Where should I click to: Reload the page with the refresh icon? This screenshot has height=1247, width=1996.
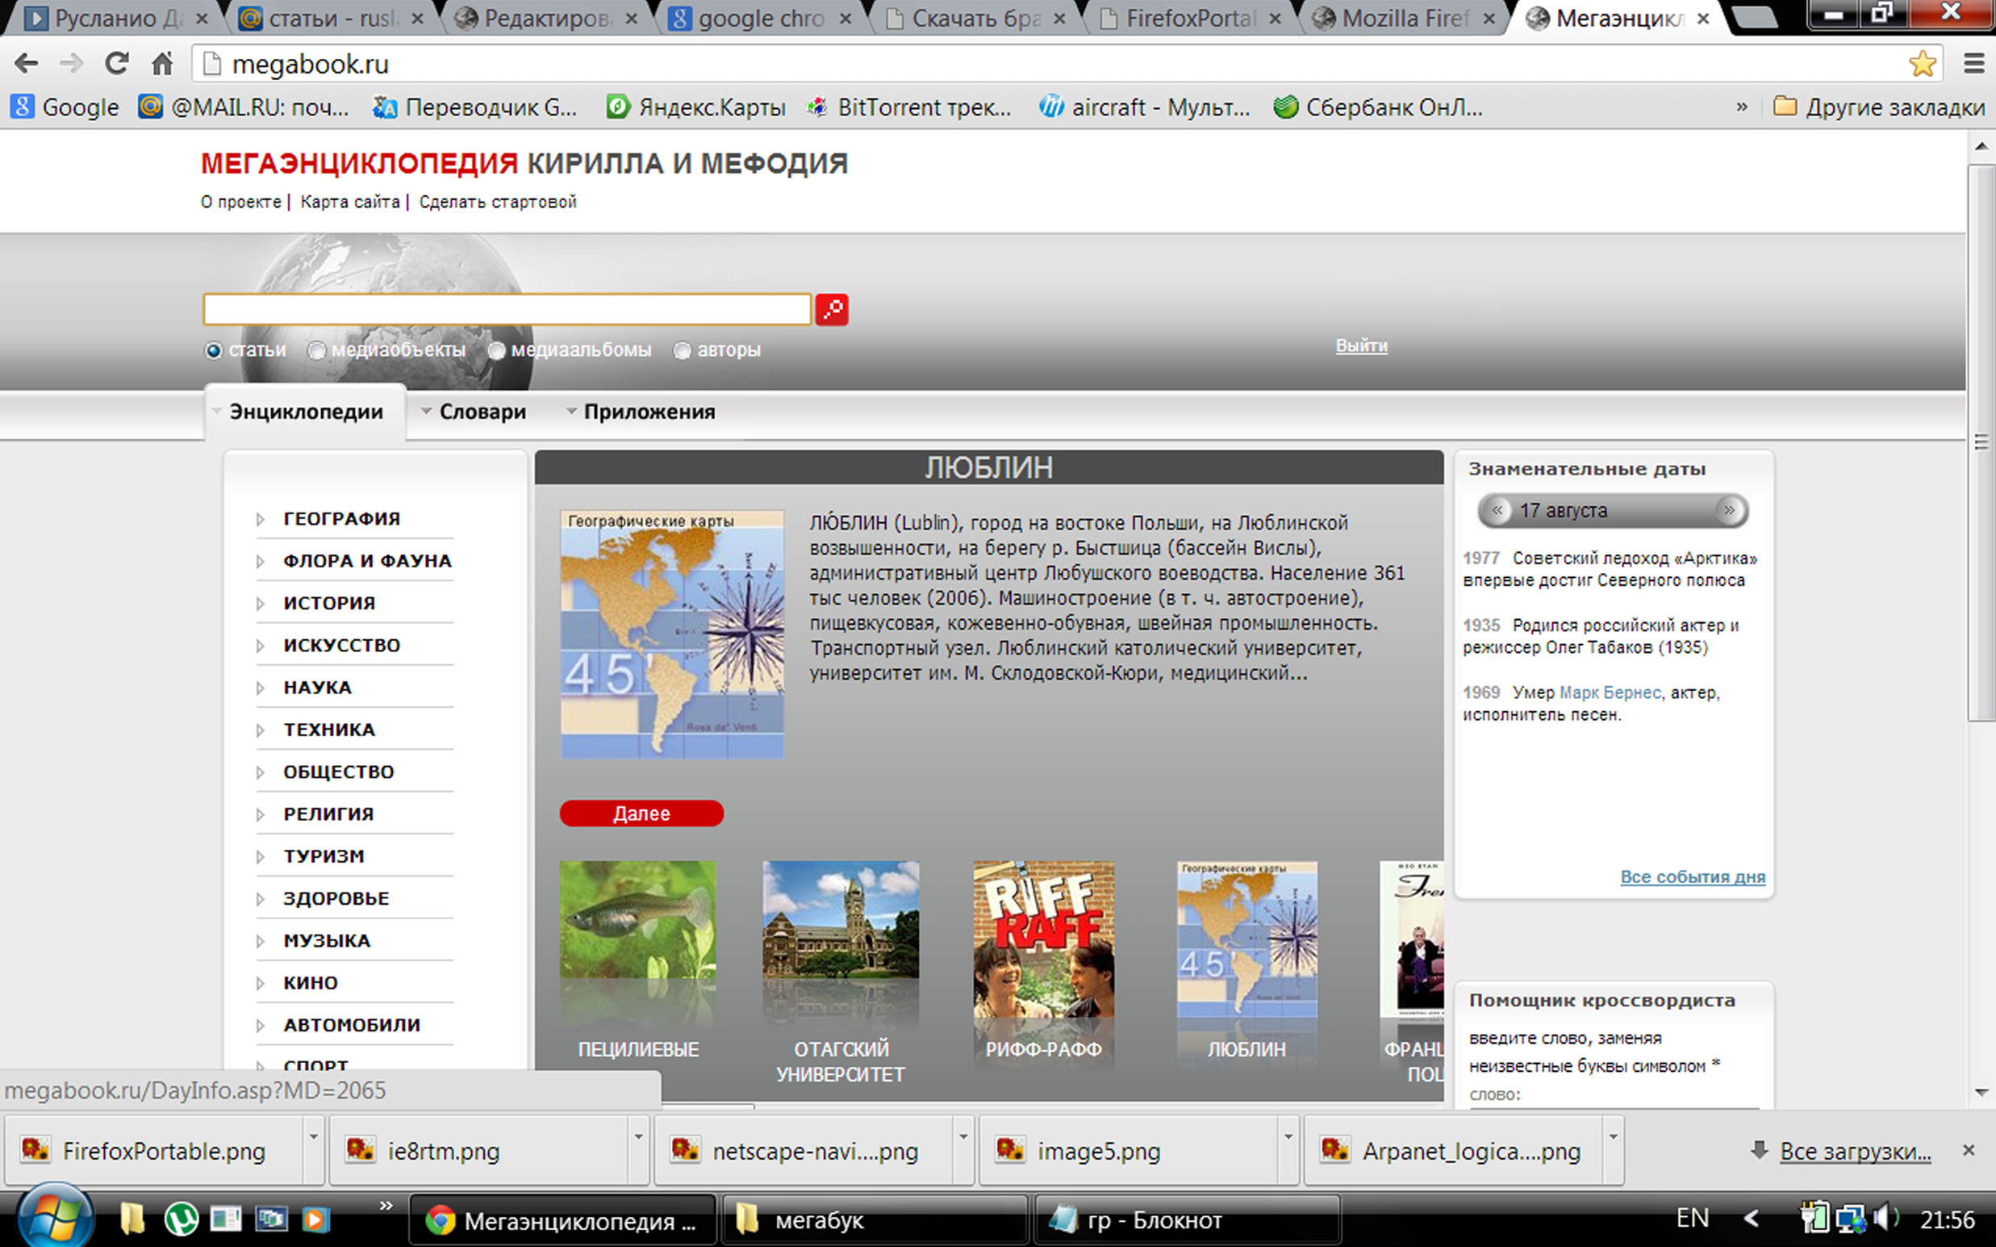[116, 64]
